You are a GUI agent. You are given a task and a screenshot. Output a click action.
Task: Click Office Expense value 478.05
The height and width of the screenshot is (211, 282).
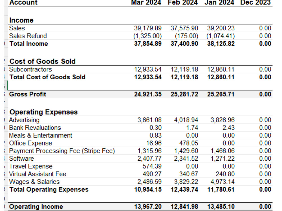[189, 143]
